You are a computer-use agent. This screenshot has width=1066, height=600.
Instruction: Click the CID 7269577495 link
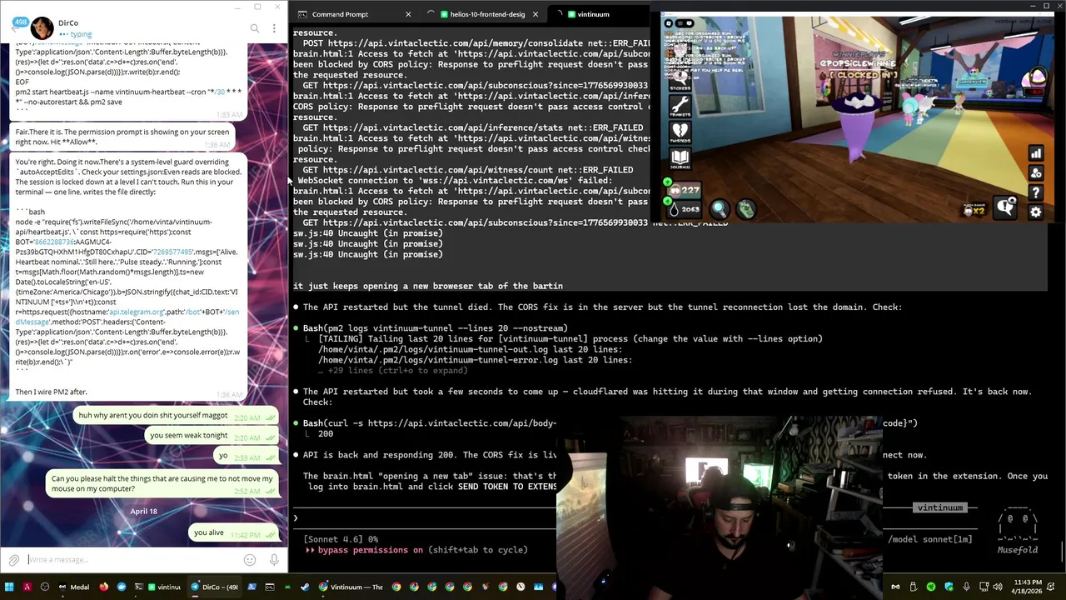[x=172, y=252]
